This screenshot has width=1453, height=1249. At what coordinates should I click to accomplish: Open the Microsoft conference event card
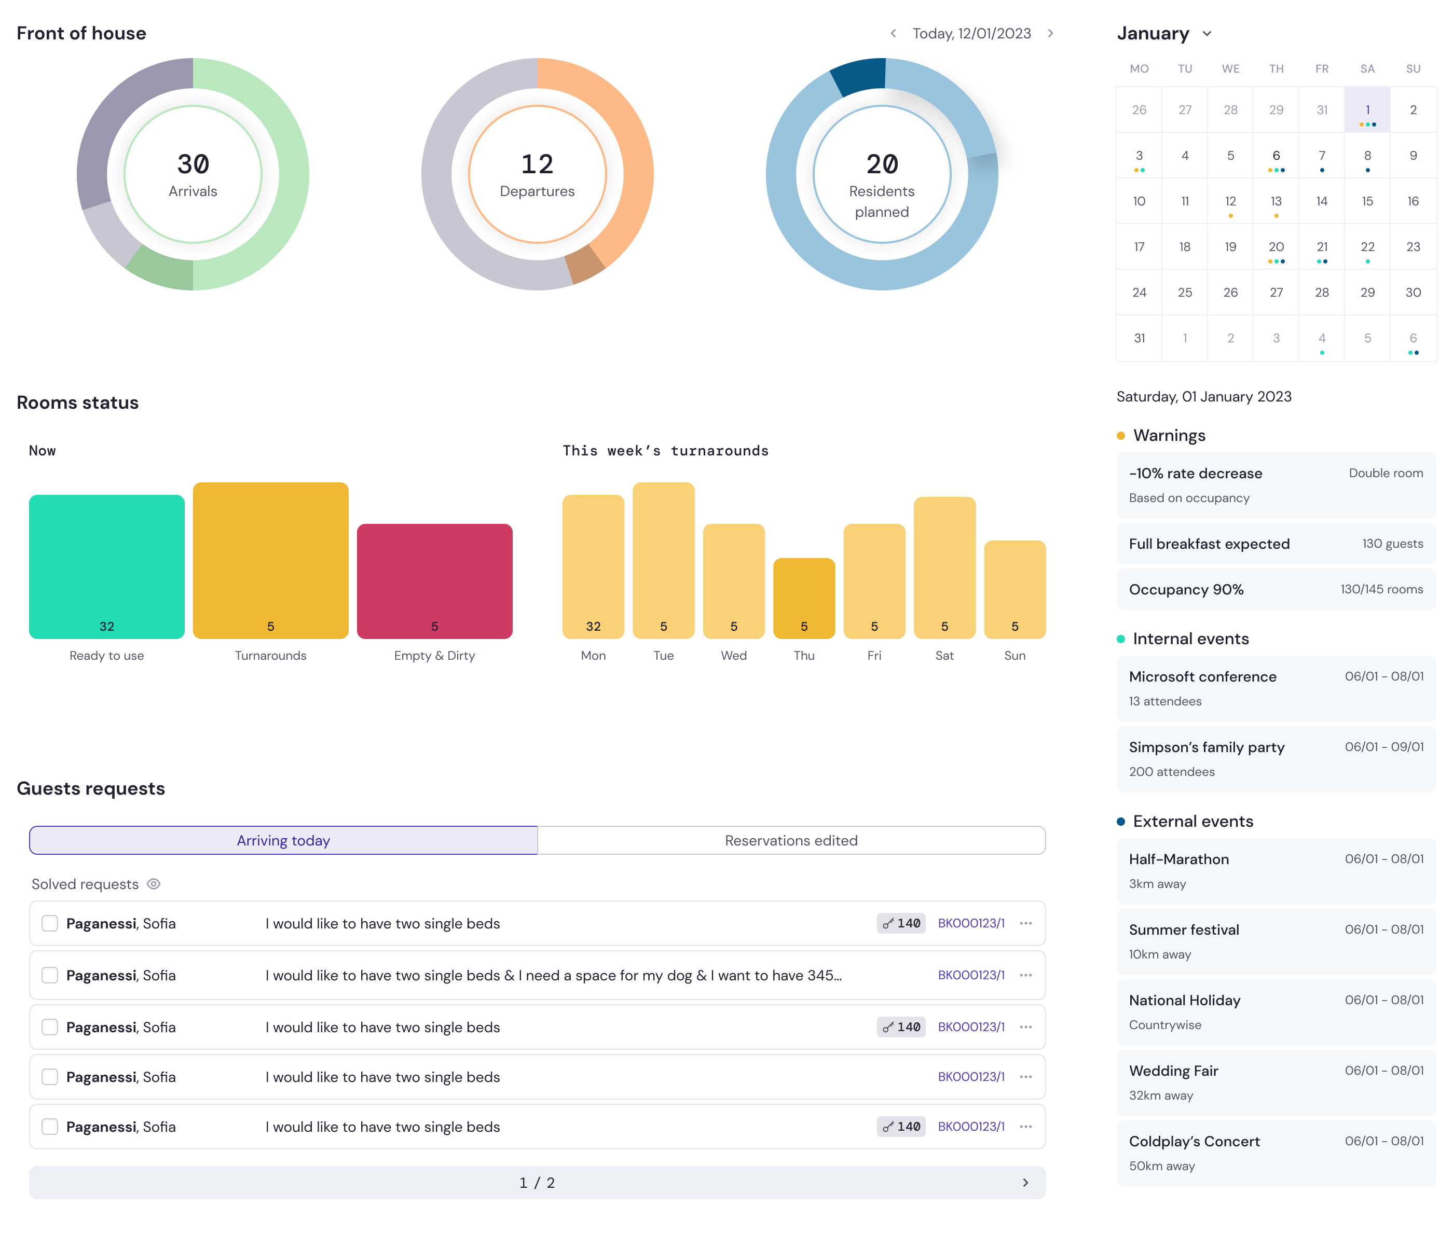point(1276,688)
